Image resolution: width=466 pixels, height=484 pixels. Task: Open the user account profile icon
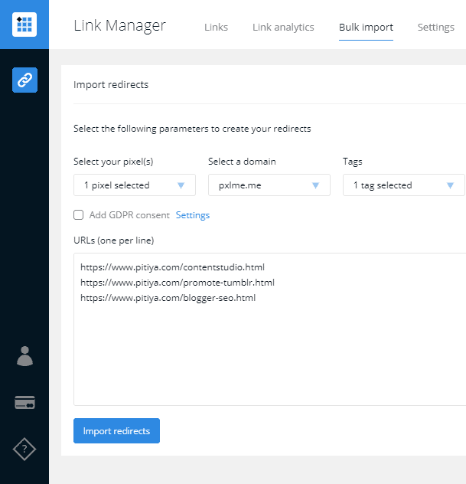pos(24,356)
